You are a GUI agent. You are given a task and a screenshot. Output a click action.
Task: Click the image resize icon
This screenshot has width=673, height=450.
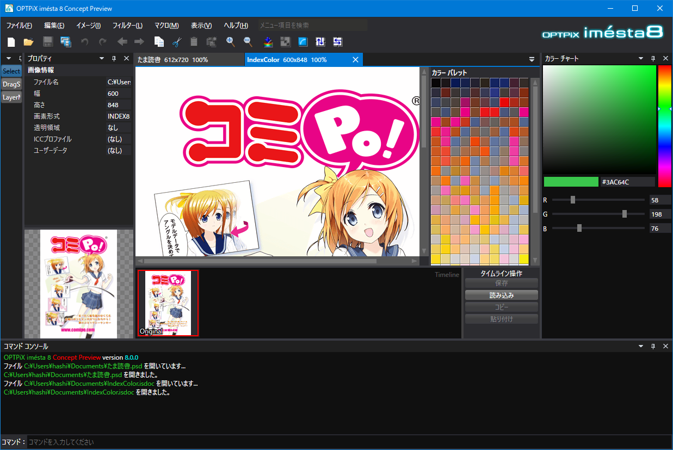click(x=285, y=42)
